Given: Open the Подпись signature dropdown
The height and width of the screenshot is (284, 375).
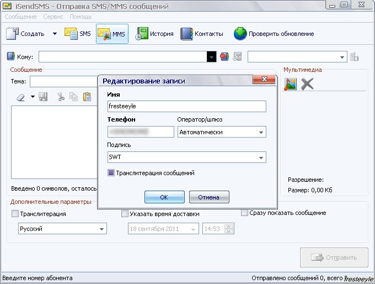Looking at the screenshot, I should point(260,157).
